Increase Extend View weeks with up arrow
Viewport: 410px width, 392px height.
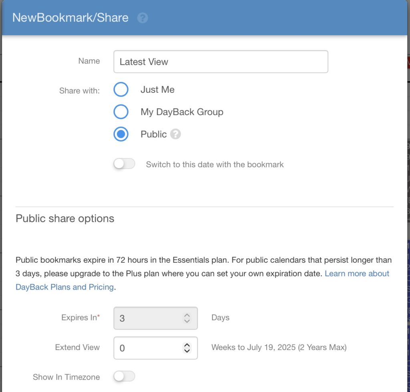point(187,345)
